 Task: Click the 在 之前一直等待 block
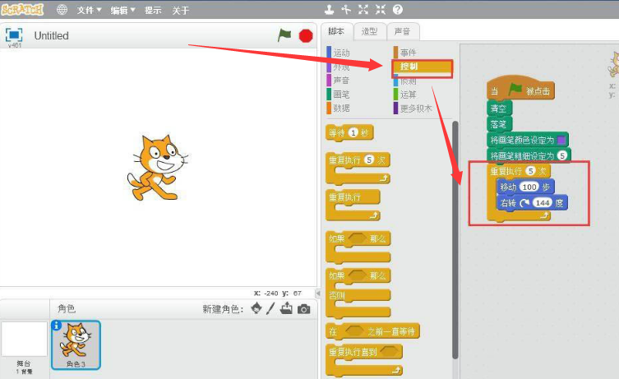pos(372,330)
